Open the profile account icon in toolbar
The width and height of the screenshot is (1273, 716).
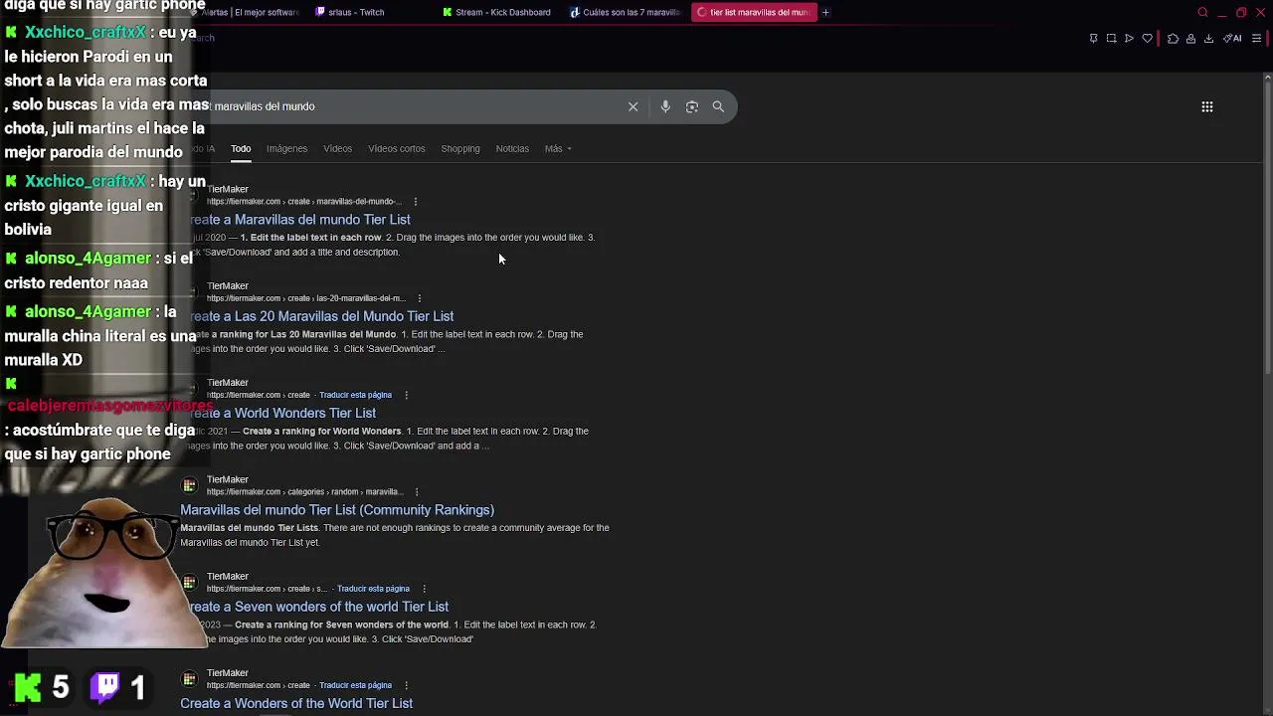[1190, 39]
